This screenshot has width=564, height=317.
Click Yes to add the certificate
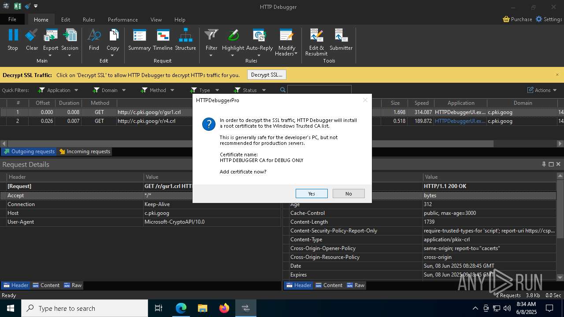(312, 194)
